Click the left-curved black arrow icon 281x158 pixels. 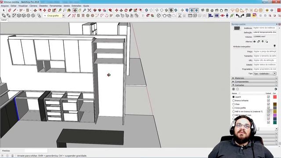pos(238,16)
